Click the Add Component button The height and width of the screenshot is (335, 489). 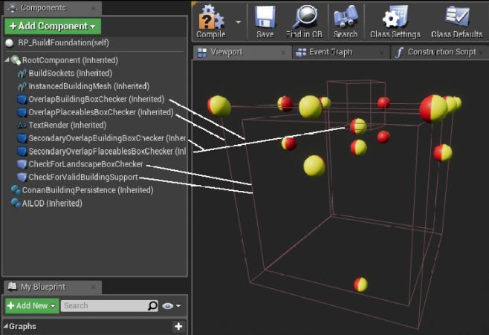(52, 26)
